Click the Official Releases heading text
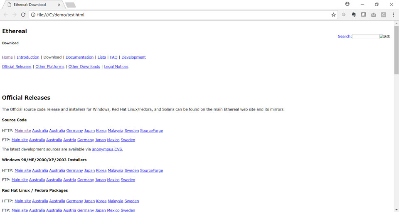Image resolution: width=399 pixels, height=212 pixels. (x=26, y=98)
